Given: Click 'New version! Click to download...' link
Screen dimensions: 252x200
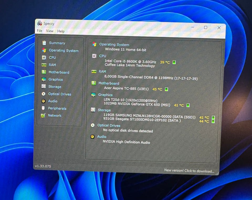Looking at the screenshot, I should pos(189,170).
